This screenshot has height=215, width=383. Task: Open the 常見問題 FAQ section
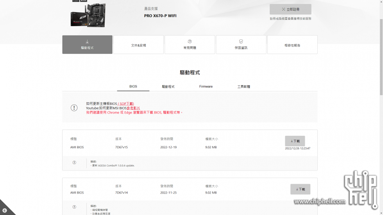190,44
